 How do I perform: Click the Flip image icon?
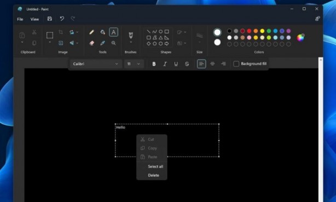pyautogui.click(x=72, y=43)
